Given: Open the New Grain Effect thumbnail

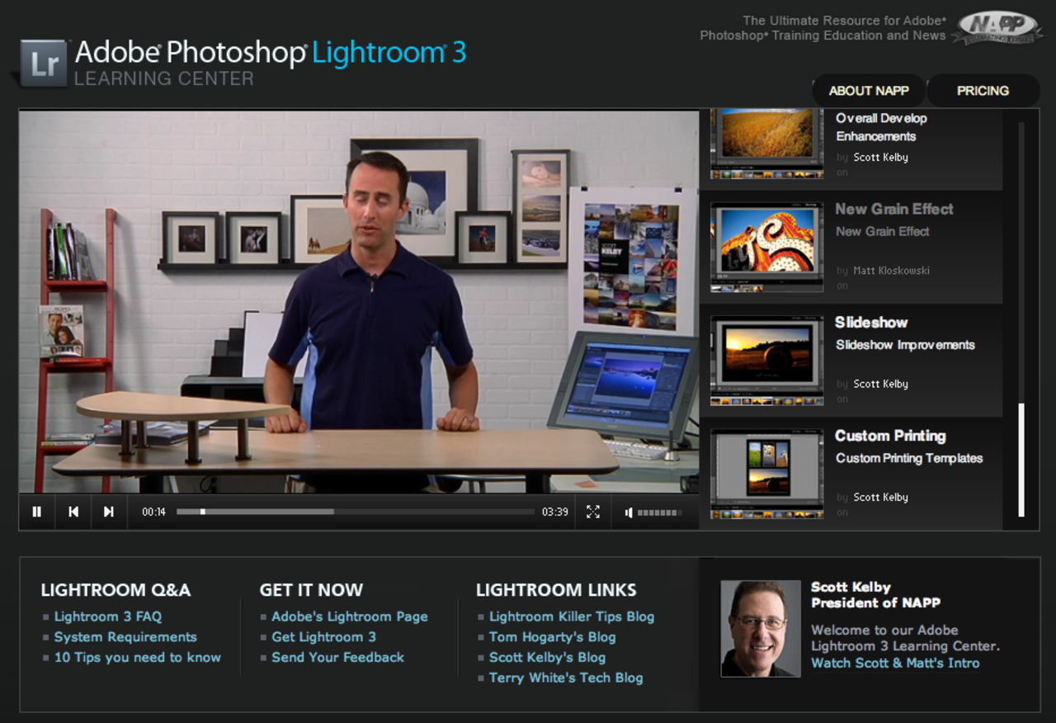Looking at the screenshot, I should pos(767,248).
